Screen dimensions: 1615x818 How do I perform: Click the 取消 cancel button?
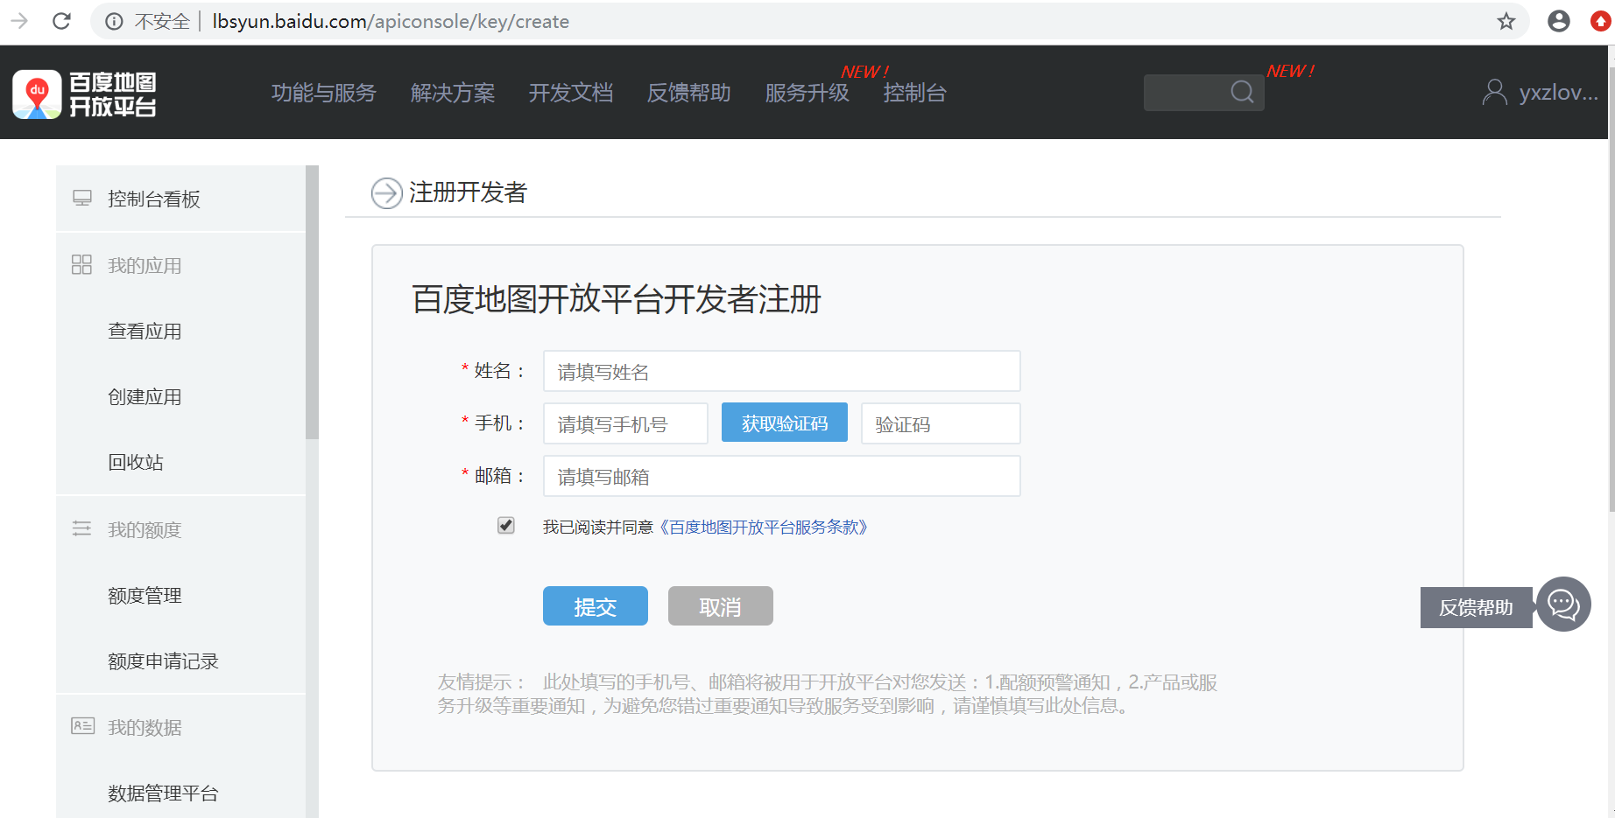721,606
